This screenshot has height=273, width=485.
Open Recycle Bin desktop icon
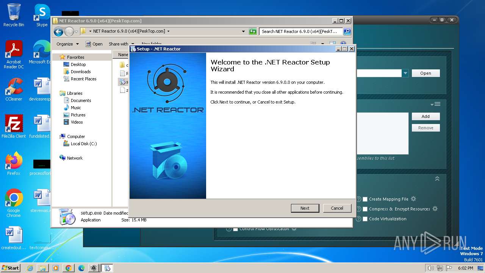pyautogui.click(x=14, y=15)
